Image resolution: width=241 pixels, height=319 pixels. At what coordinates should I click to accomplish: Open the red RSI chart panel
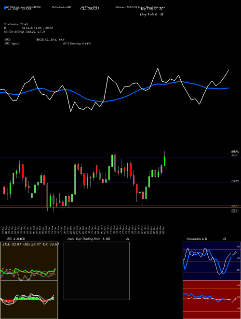click(212, 300)
